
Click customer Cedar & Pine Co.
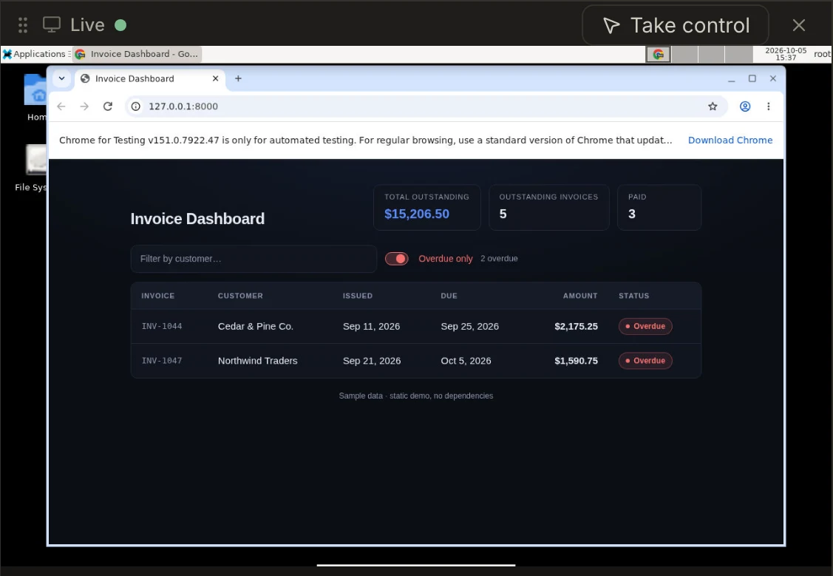256,326
